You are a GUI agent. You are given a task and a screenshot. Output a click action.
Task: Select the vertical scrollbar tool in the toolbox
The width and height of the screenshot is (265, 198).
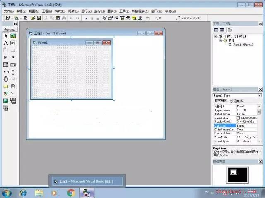pos(13,72)
